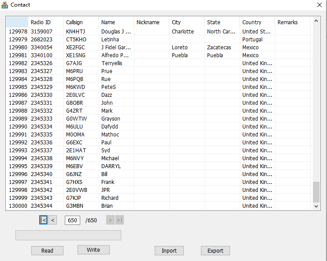Click the next page arrow button
Screen dimensions: 327x261
pyautogui.click(x=110, y=220)
